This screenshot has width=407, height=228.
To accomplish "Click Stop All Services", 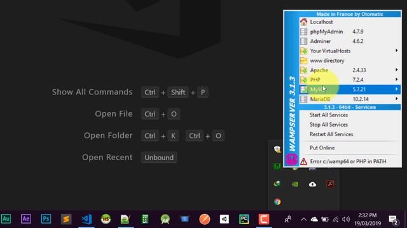I will click(x=329, y=125).
